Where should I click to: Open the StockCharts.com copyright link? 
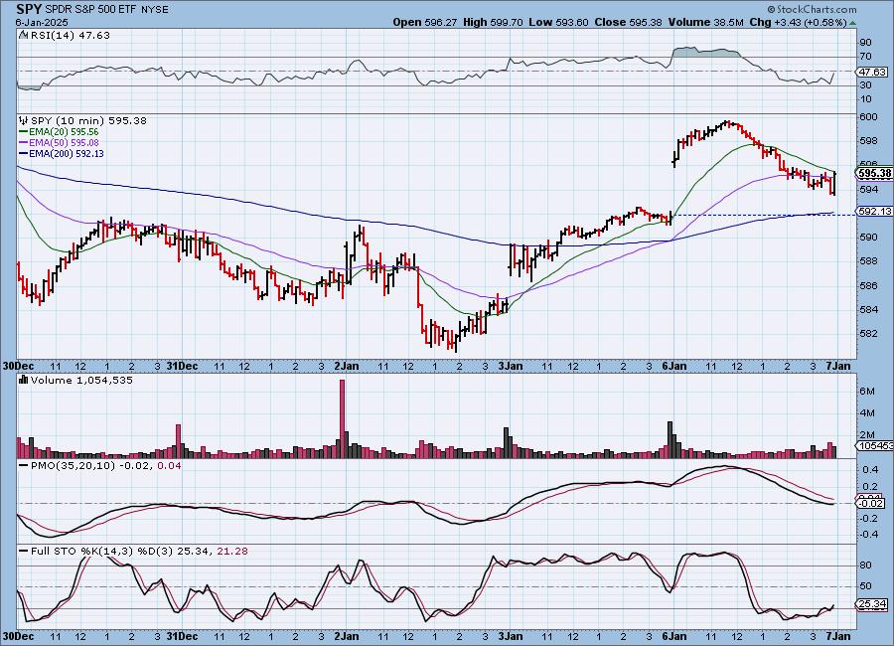[812, 9]
